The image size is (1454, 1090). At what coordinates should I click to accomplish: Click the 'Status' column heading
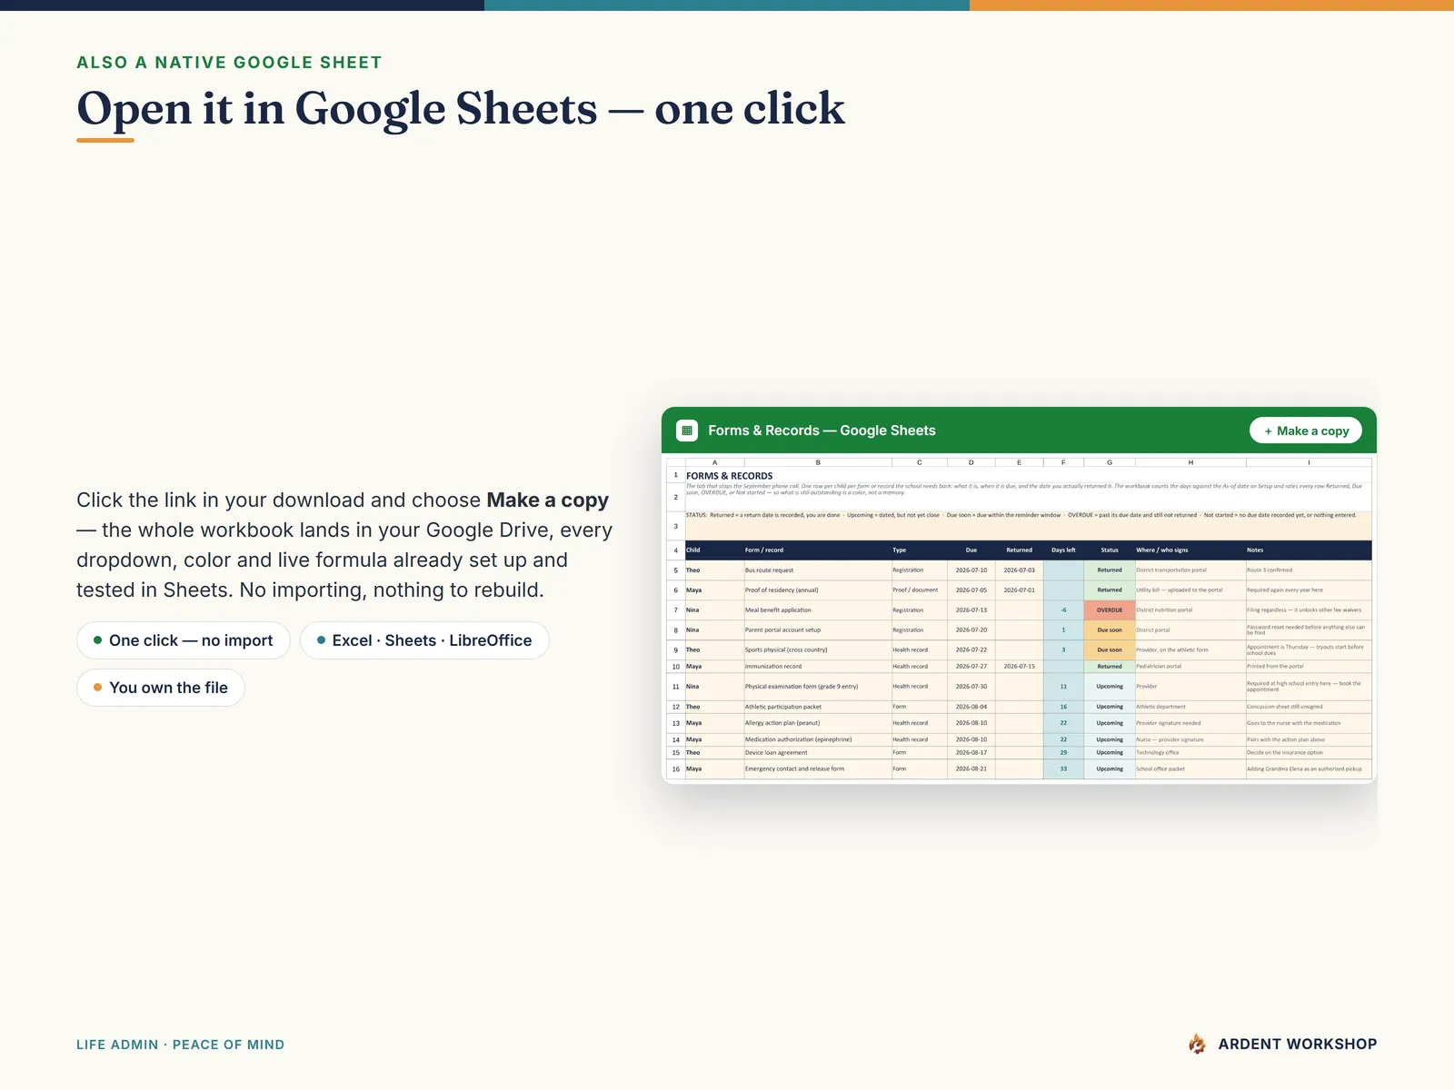(1110, 550)
